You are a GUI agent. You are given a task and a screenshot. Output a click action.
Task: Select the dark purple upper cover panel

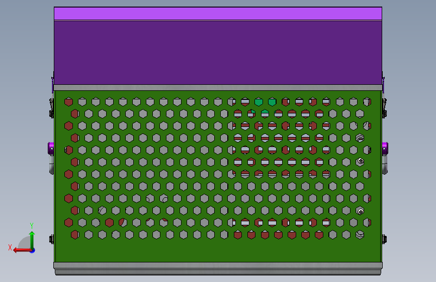[x=218, y=53]
